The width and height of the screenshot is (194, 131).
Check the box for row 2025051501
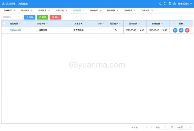(4, 30)
